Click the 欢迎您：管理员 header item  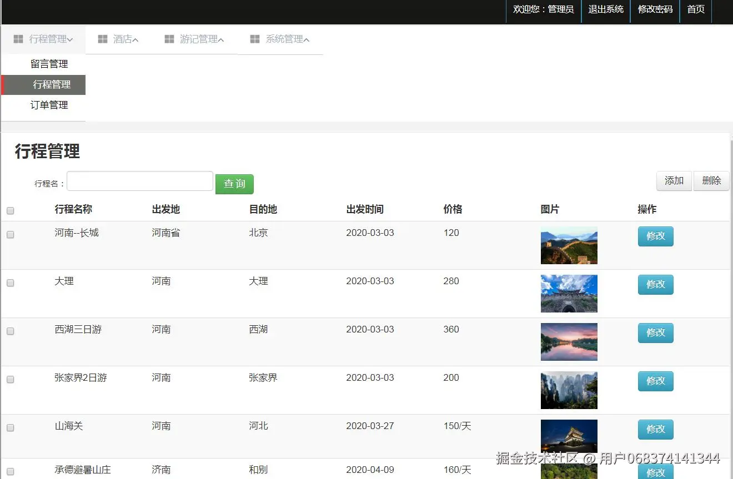click(x=543, y=9)
